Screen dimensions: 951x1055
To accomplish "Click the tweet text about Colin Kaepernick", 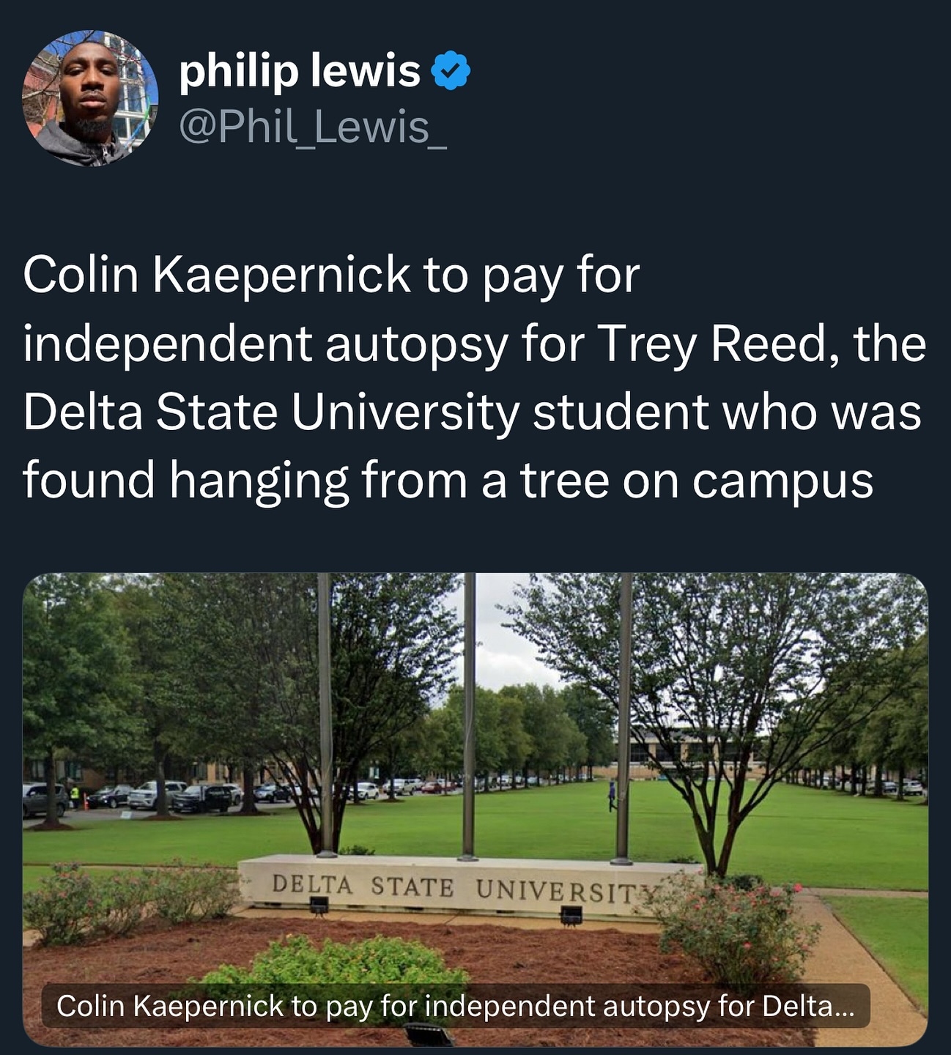I will [x=475, y=377].
